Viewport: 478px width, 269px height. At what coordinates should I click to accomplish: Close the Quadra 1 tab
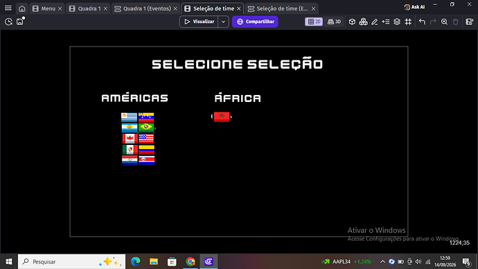coord(105,8)
